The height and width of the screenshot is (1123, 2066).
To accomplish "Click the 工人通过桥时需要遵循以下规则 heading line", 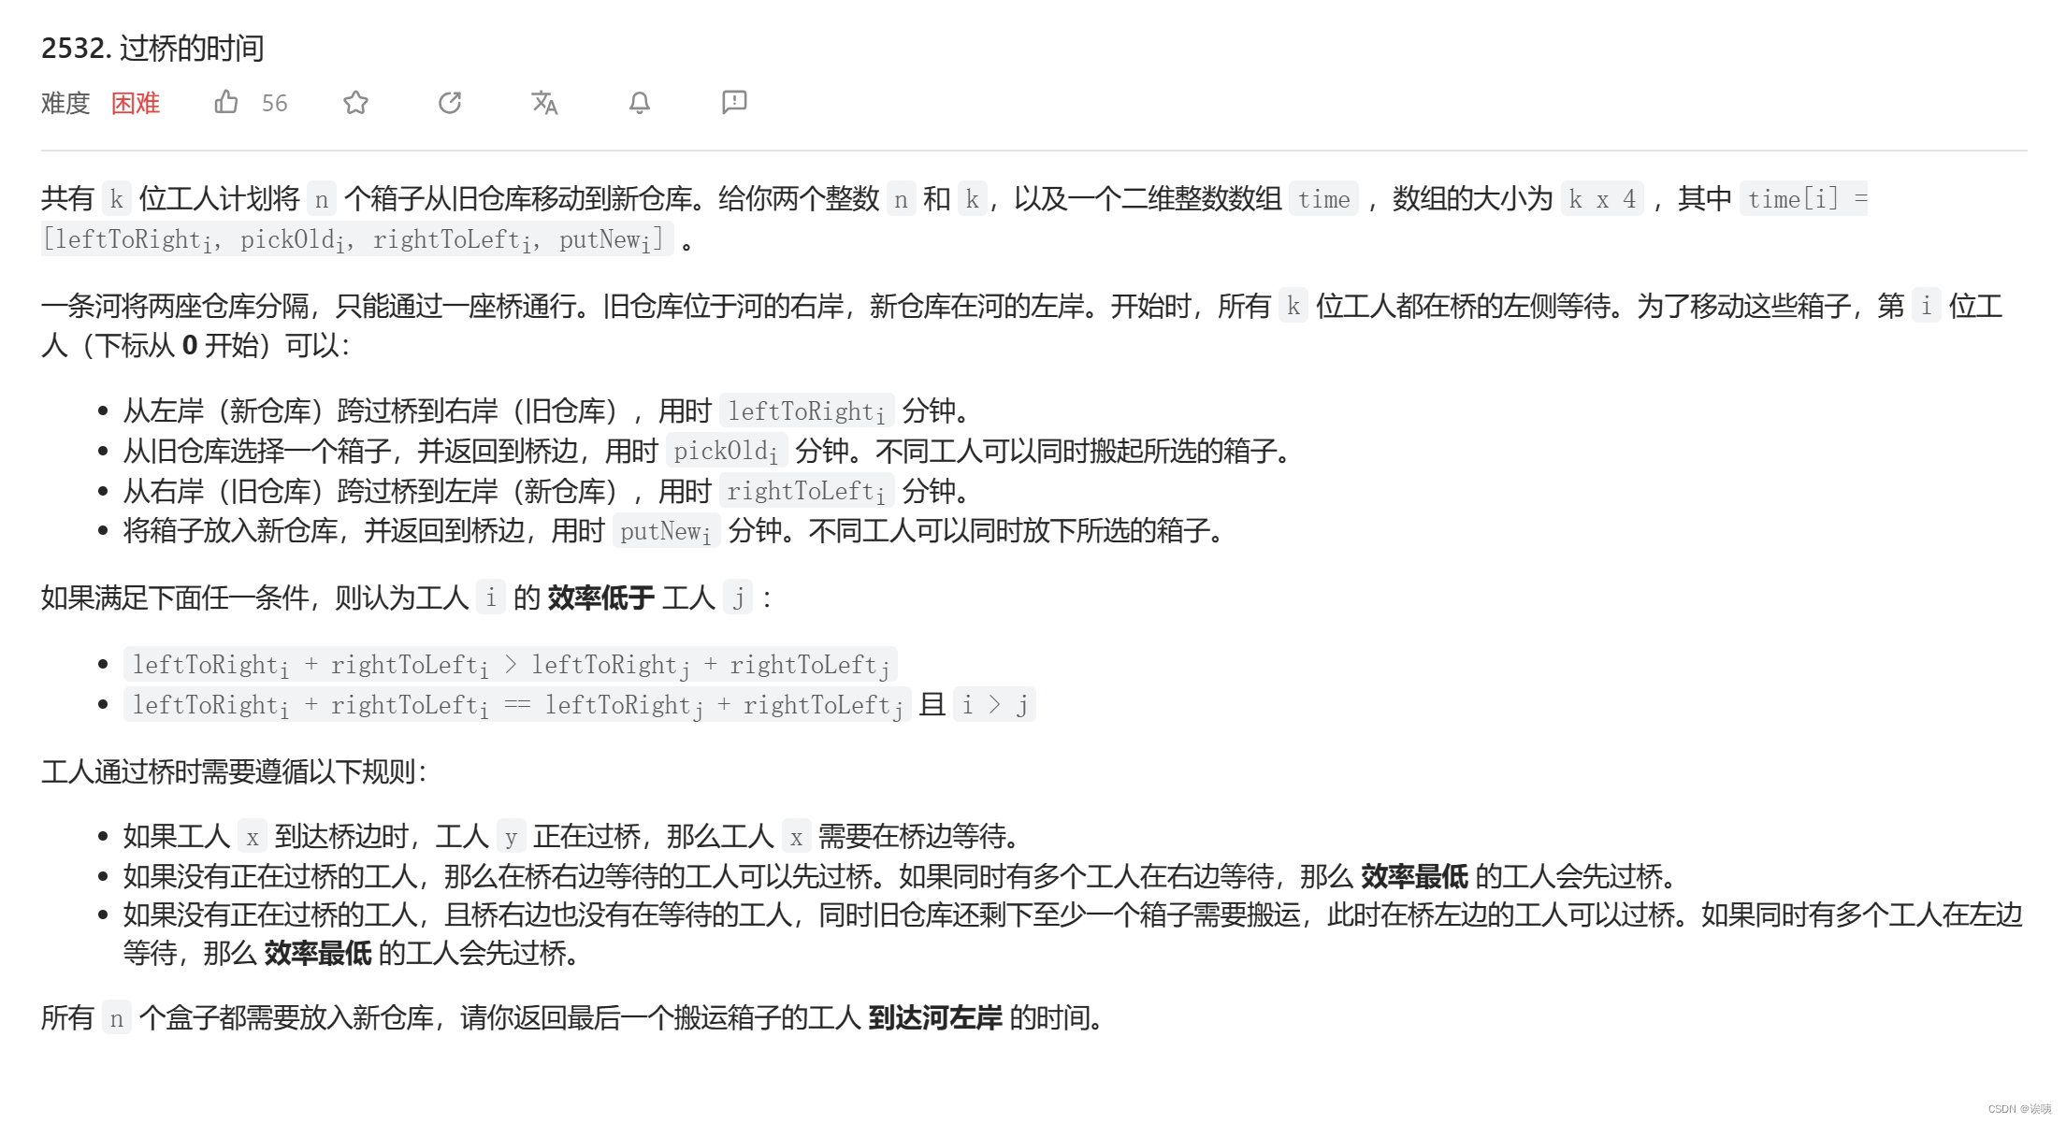I will (234, 771).
